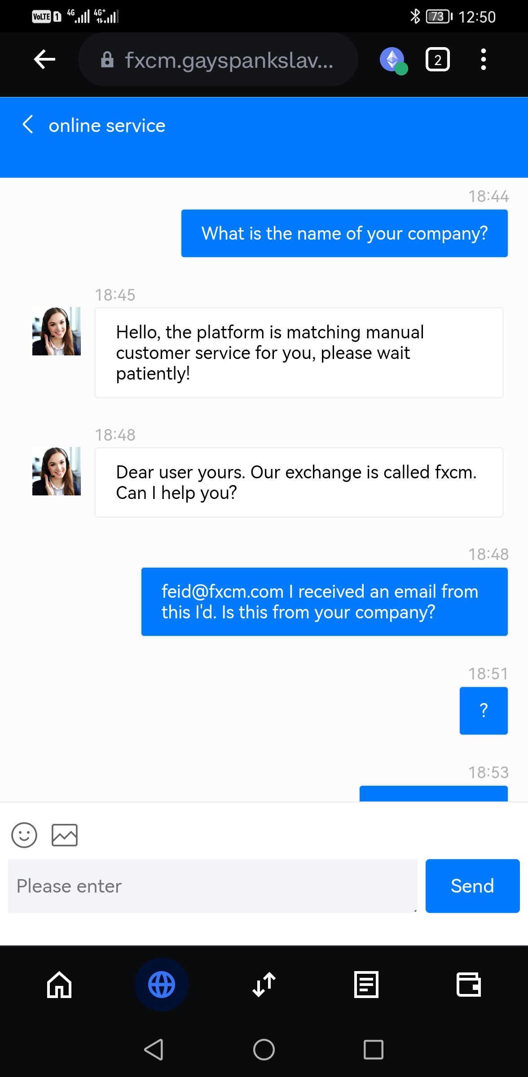
Task: Open the emoji picker
Action: (x=24, y=835)
